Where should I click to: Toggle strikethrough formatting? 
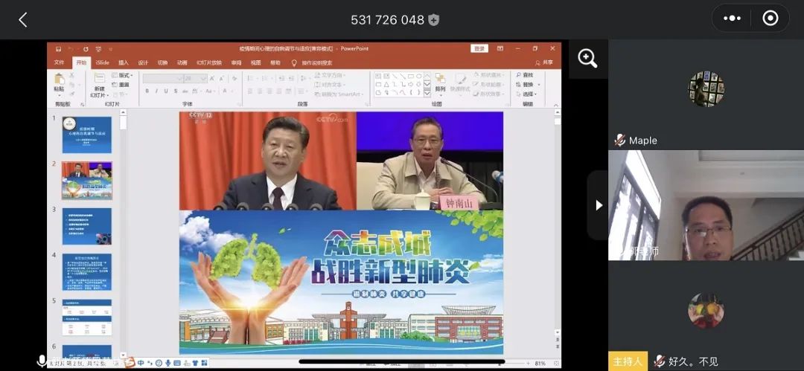185,91
